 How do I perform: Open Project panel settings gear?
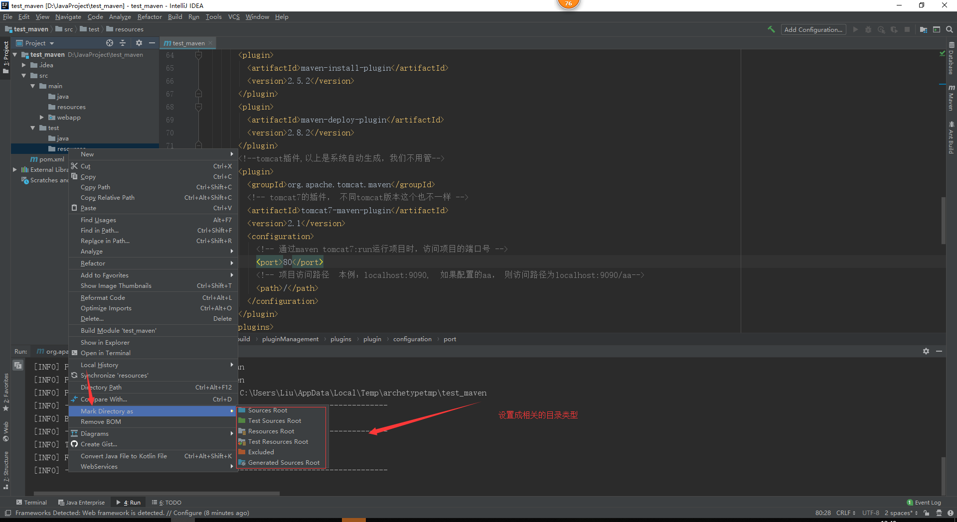139,43
